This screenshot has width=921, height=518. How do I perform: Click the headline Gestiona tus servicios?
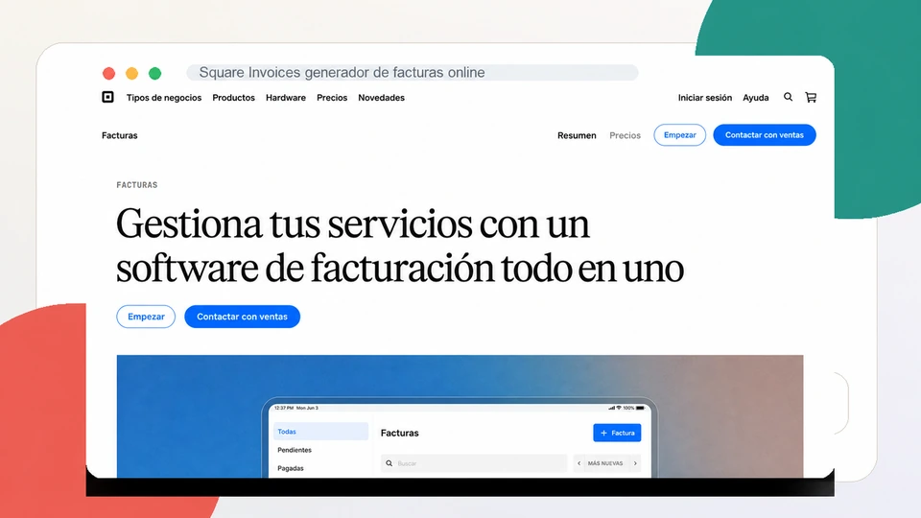pyautogui.click(x=399, y=246)
